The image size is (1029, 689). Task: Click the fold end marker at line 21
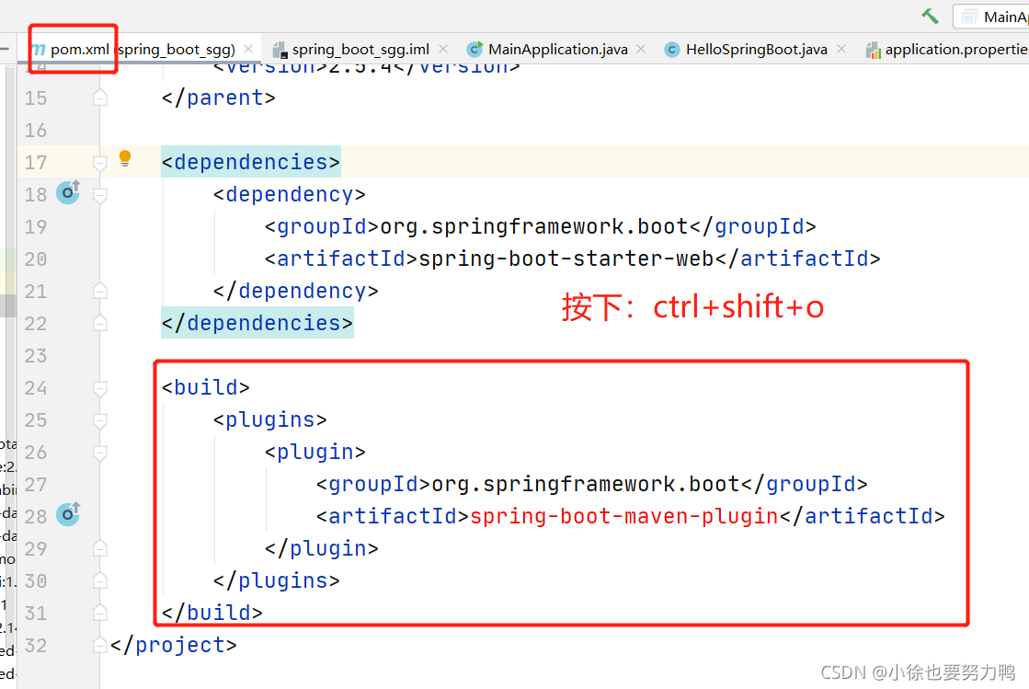coord(99,291)
